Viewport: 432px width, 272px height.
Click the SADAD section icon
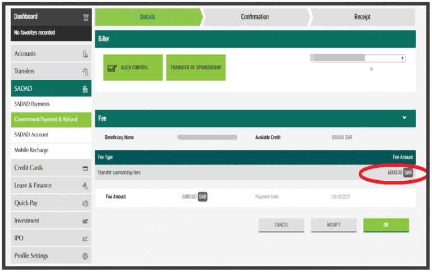[x=85, y=89]
